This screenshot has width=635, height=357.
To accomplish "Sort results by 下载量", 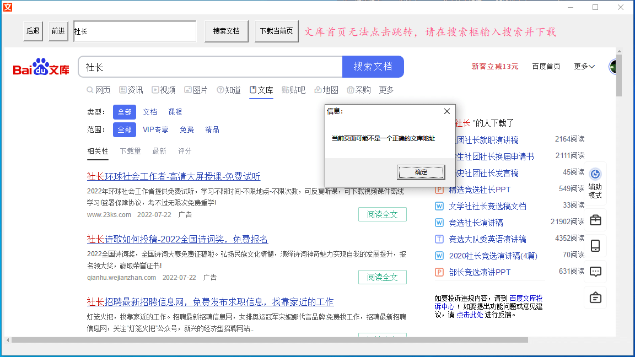I will [x=131, y=152].
